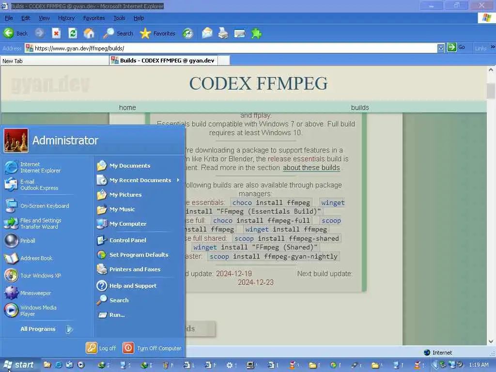Image resolution: width=496 pixels, height=372 pixels.
Task: Click the green puzzle piece add-on icon
Action: 256,33
